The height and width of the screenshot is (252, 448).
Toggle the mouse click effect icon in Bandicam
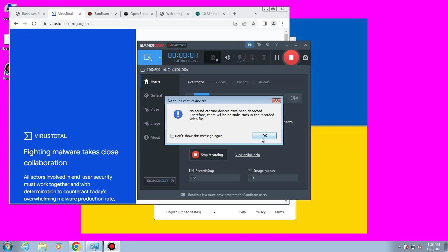click(252, 57)
